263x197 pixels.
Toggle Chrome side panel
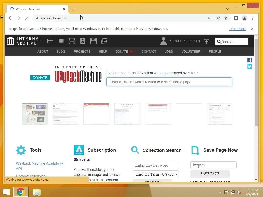pyautogui.click(x=236, y=18)
